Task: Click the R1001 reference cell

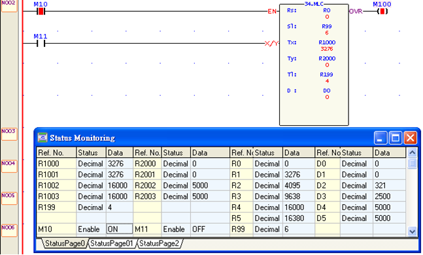Action: click(56, 175)
